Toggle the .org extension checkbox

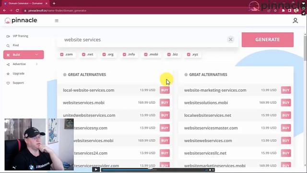point(104,54)
